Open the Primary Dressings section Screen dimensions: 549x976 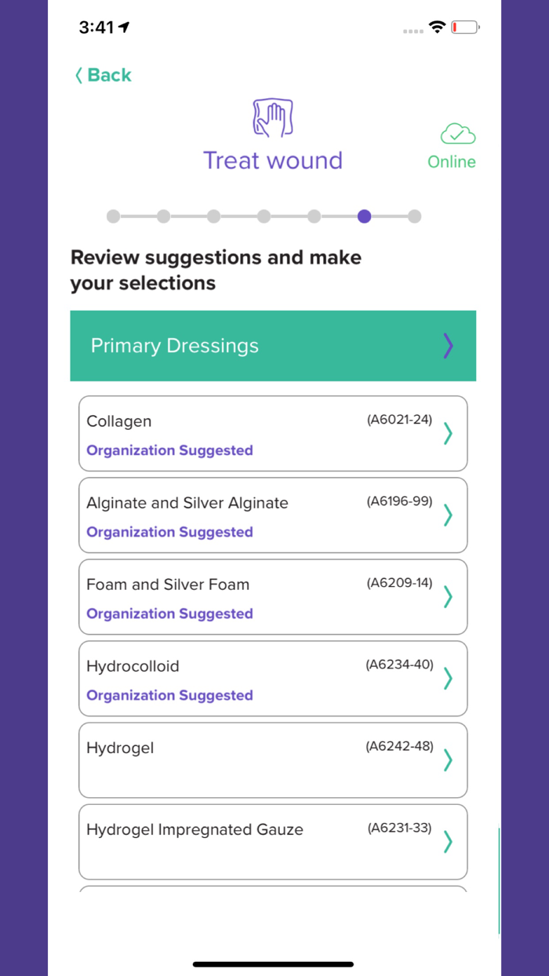tap(273, 346)
